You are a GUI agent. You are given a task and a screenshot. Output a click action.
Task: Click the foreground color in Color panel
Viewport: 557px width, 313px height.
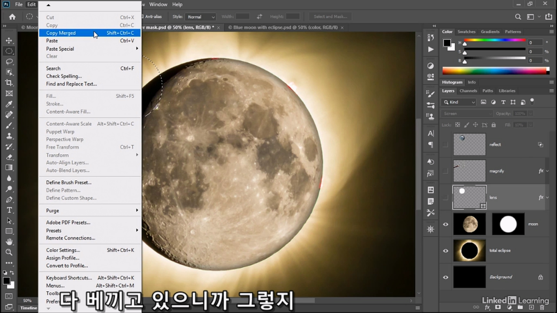[x=446, y=43]
